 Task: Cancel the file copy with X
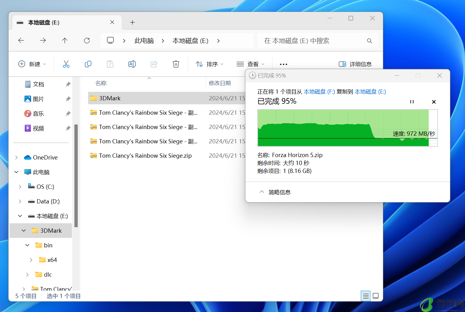click(434, 102)
